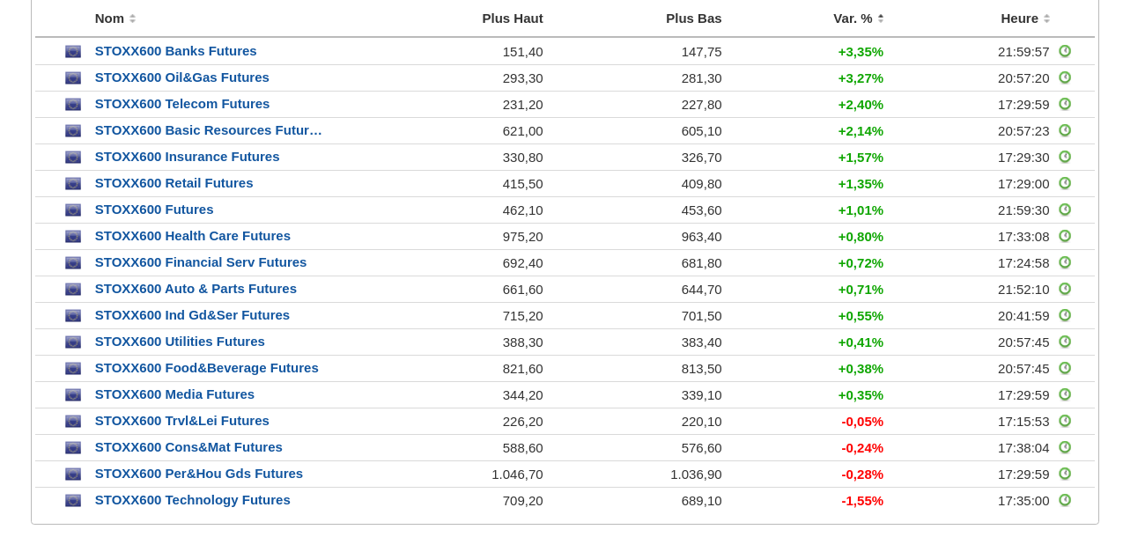Click the clock icon in the Oil&Gas row
The width and height of the screenshot is (1123, 537).
[1065, 77]
